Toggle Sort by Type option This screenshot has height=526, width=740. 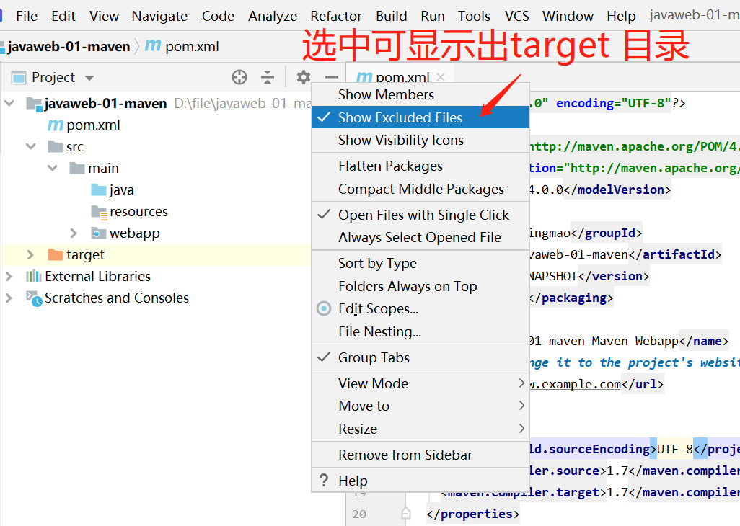pos(420,263)
